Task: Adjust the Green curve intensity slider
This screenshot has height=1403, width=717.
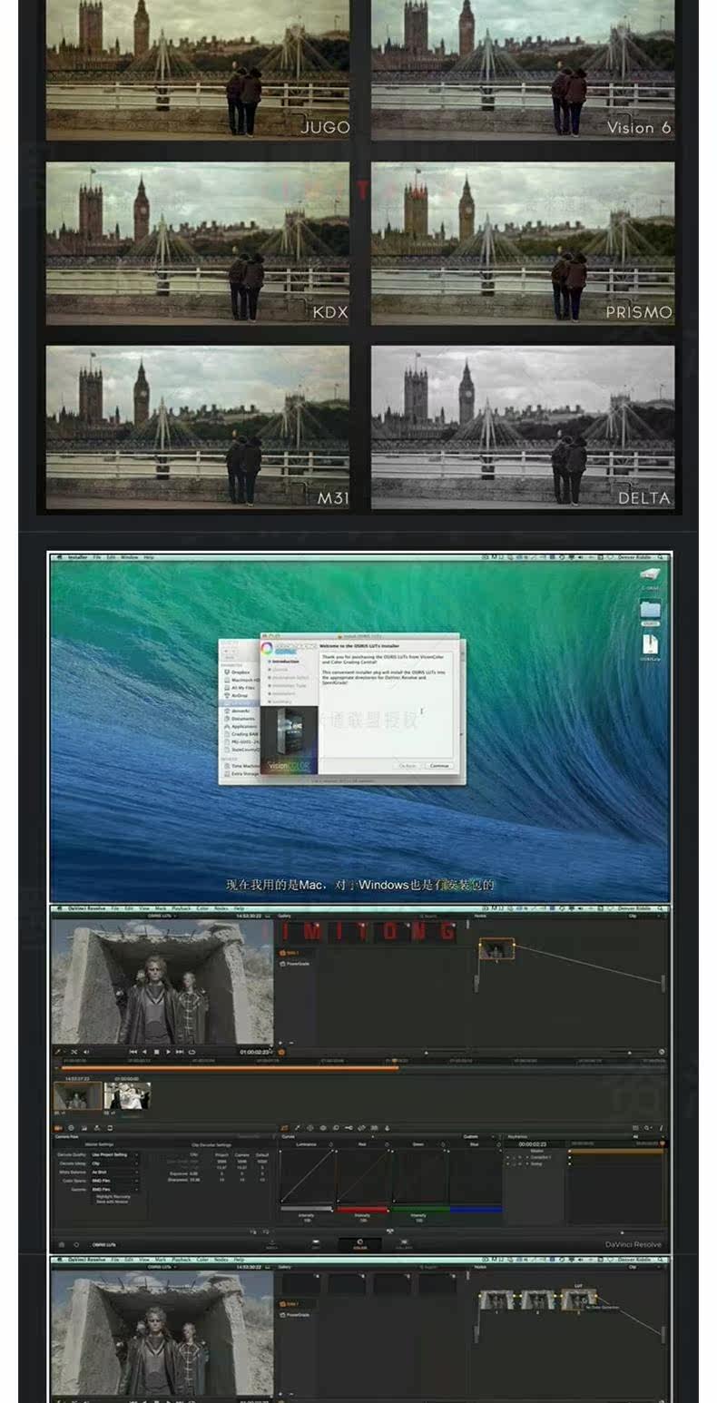Action: (418, 1209)
